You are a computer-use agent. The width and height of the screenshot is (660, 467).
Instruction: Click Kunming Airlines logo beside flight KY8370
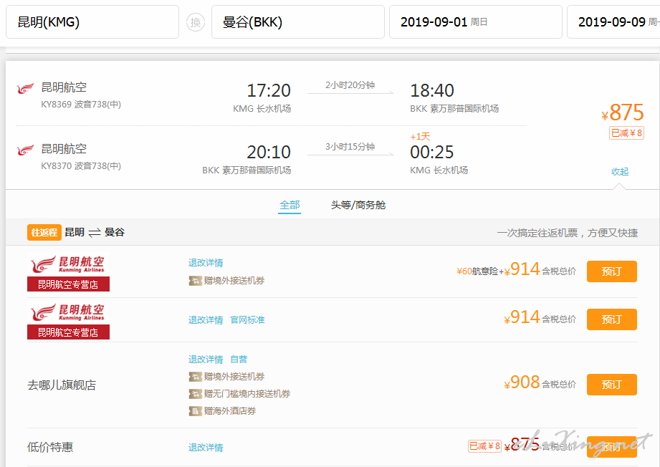tap(25, 150)
